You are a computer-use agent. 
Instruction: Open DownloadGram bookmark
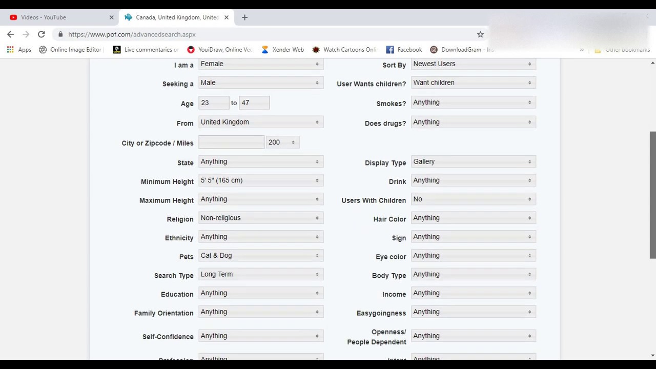coord(462,50)
